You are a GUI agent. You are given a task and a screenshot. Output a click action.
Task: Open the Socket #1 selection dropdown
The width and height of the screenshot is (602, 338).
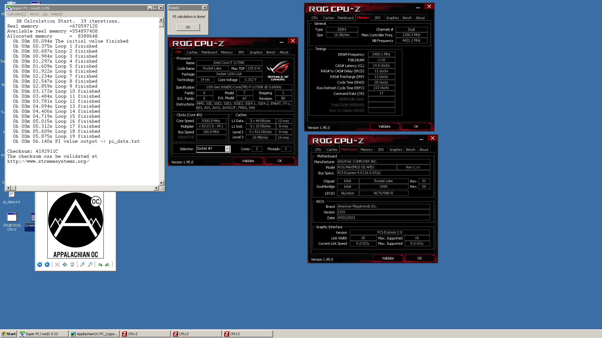pyautogui.click(x=227, y=149)
